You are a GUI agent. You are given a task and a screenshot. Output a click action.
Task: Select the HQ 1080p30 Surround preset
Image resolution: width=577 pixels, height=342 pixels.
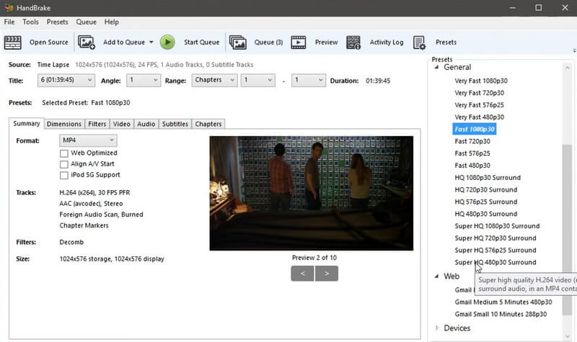[488, 178]
